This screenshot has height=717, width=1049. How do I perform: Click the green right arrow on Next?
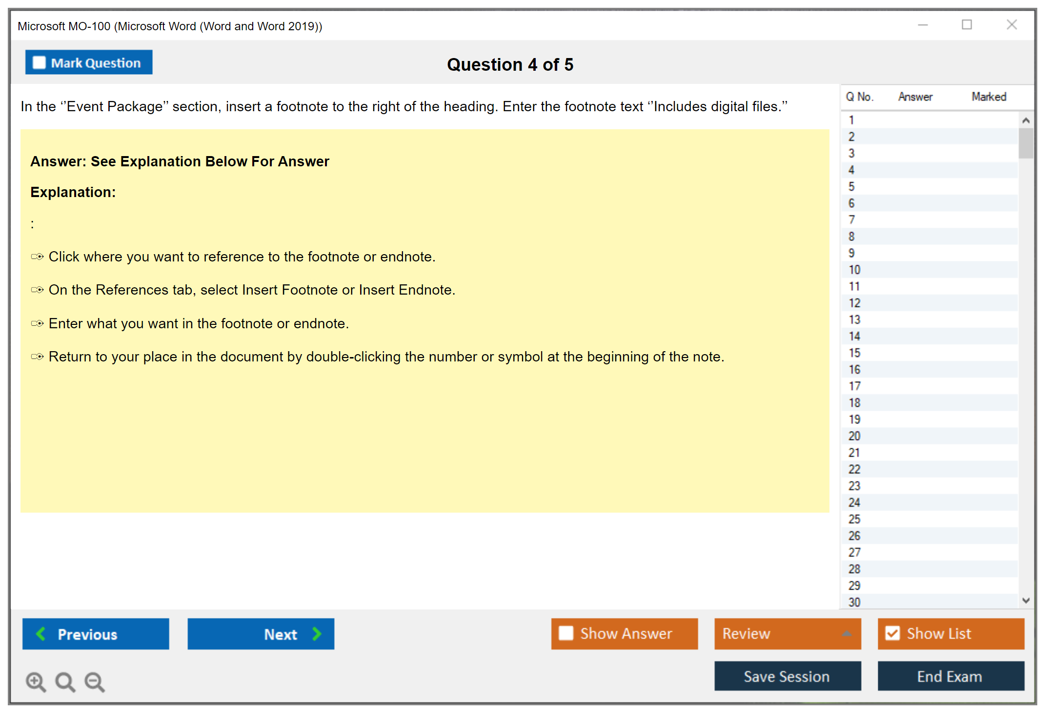[317, 634]
